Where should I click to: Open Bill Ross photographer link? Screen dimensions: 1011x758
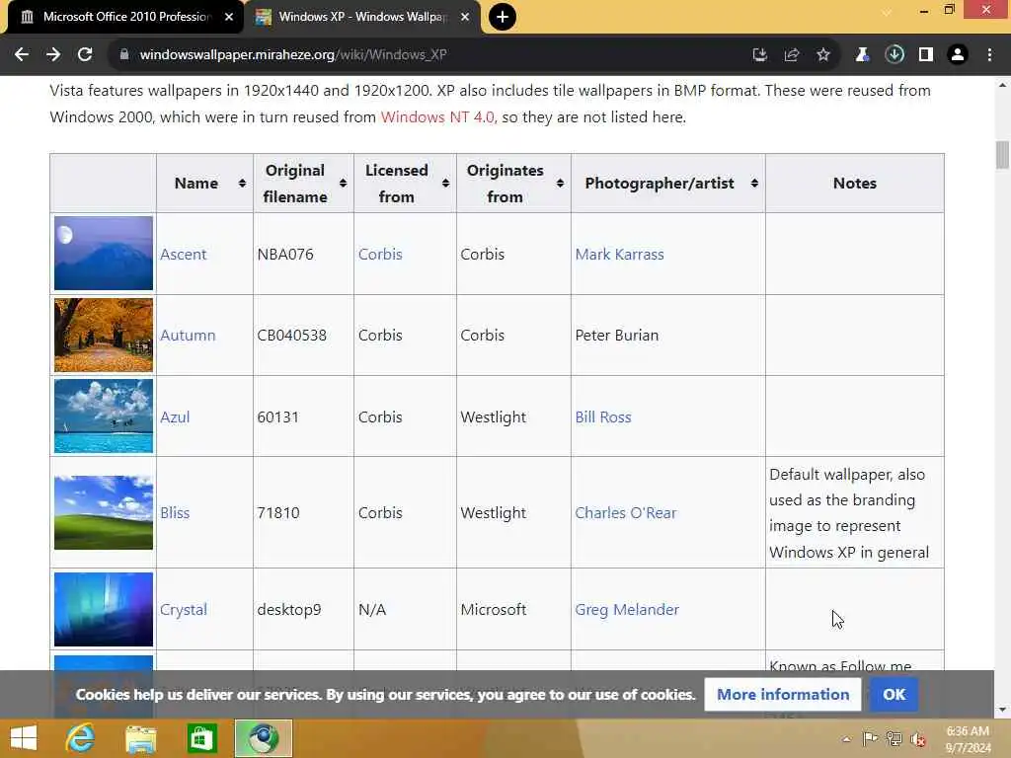[x=603, y=417]
